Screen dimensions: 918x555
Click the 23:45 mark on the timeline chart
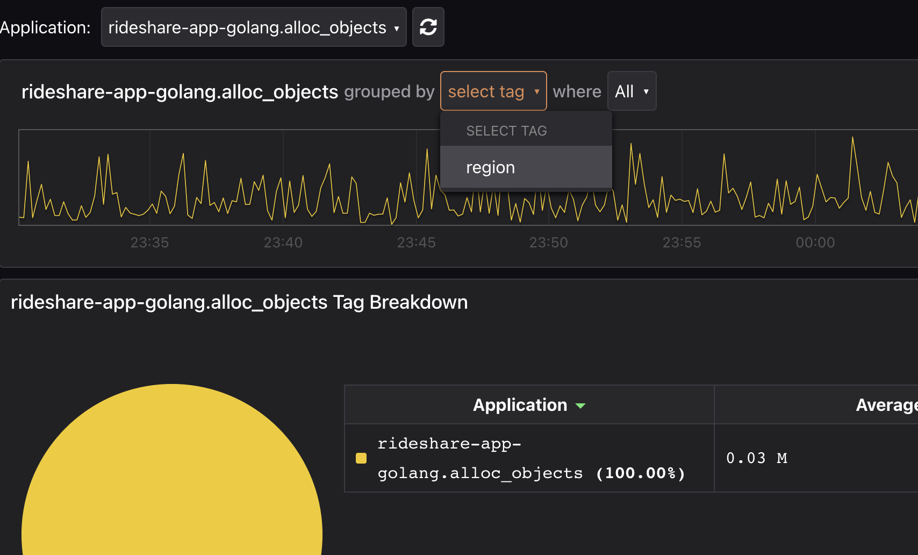click(416, 243)
